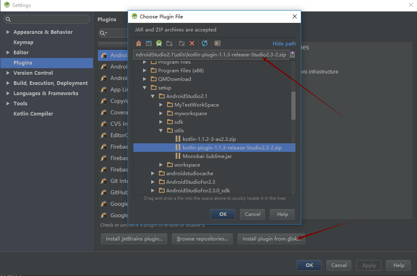Screen dimensions: 417x276
Task: Select kotlin-1.1.2-3-as2.3.zip file
Action: (x=209, y=139)
